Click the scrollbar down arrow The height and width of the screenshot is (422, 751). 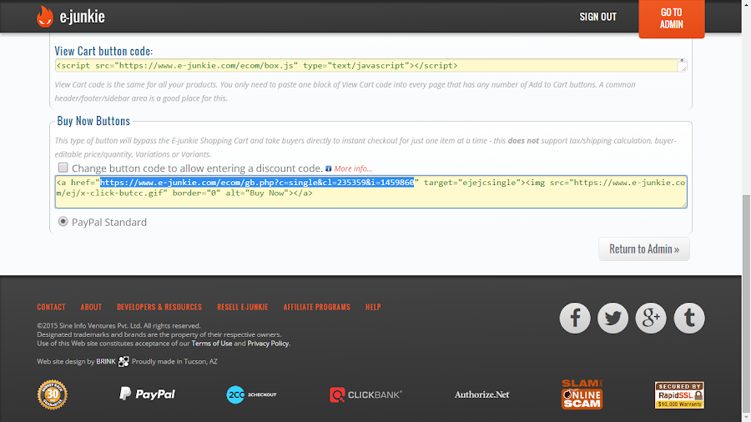[746, 418]
